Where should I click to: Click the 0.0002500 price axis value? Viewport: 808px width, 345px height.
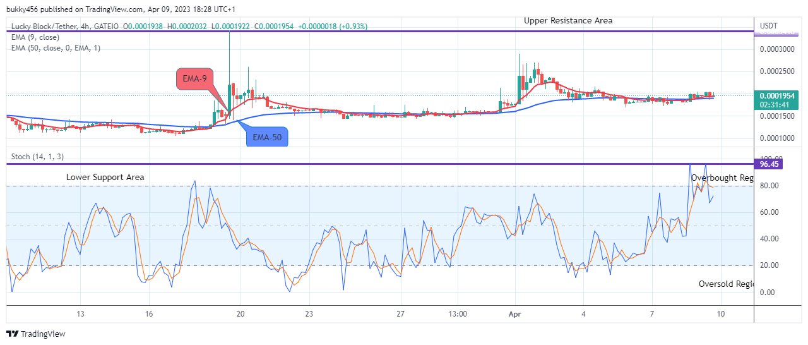click(x=778, y=71)
